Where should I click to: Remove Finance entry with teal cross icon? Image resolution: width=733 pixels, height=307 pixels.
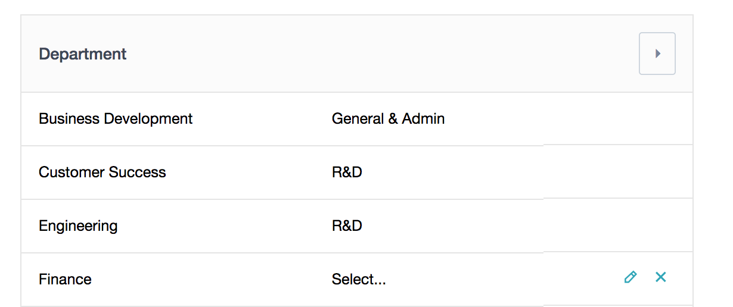pyautogui.click(x=660, y=277)
